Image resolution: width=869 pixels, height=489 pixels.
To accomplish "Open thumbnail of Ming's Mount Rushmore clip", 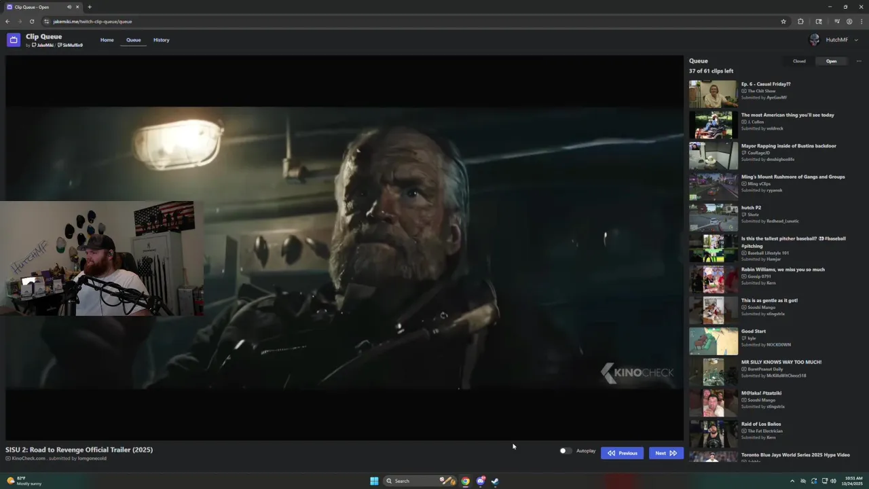I will click(x=713, y=187).
